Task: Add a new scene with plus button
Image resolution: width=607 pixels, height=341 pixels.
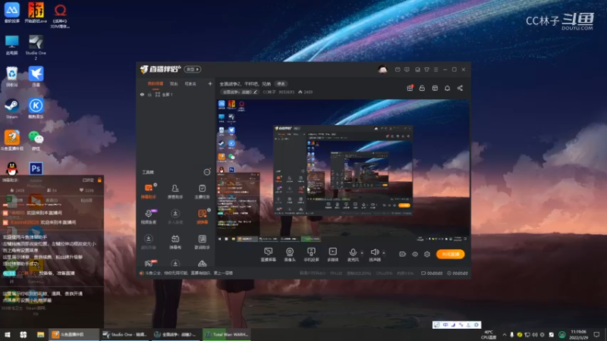Action: click(210, 83)
